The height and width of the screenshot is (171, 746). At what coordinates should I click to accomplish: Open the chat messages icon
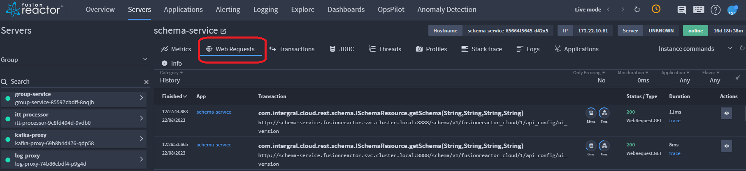point(681,10)
